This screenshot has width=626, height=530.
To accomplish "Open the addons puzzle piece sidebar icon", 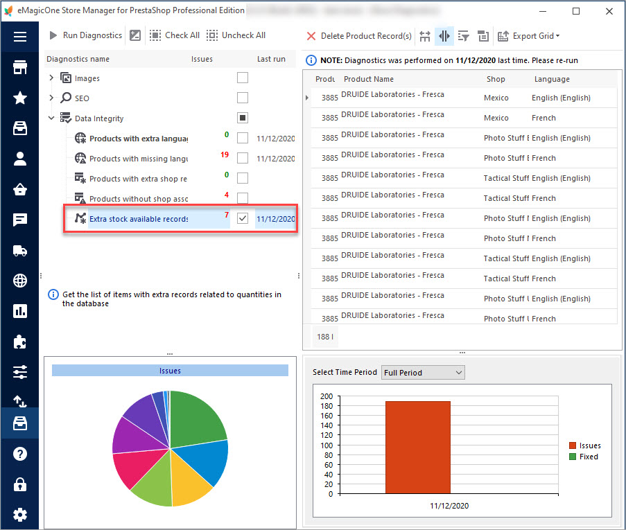I will [20, 342].
